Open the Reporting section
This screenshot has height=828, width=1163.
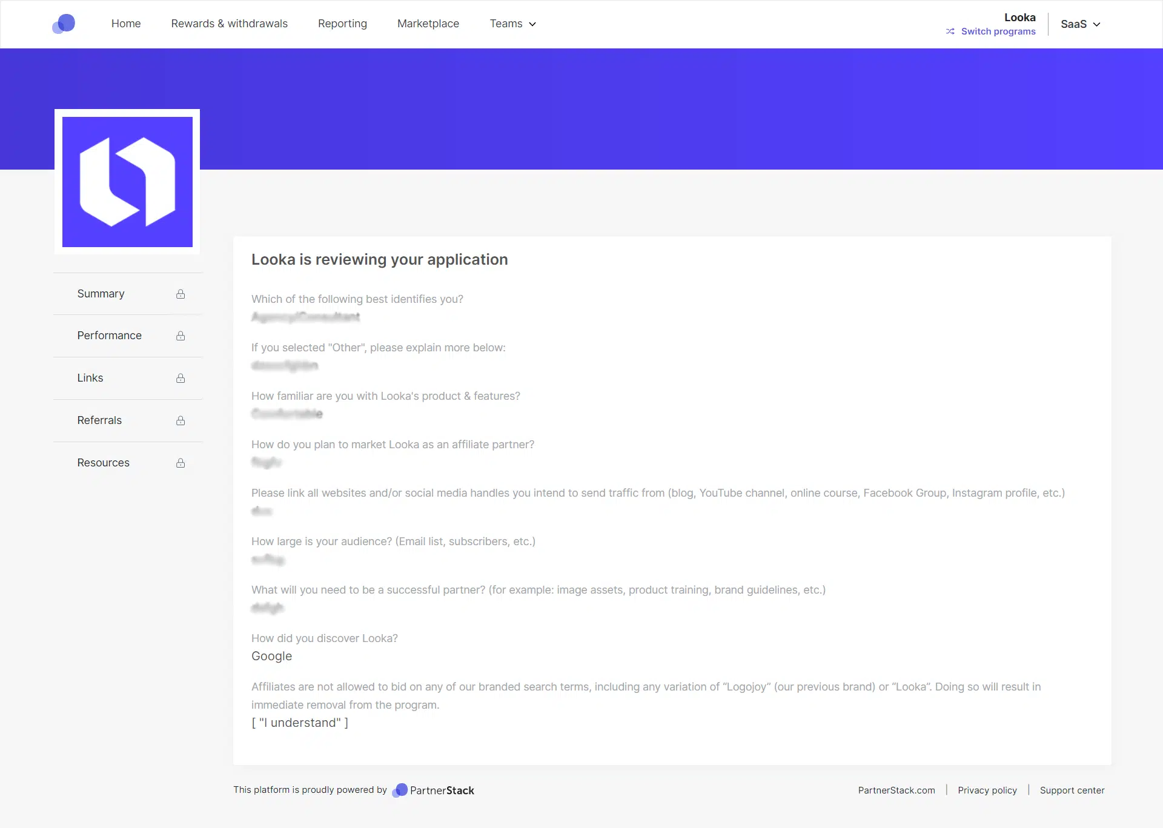tap(342, 24)
